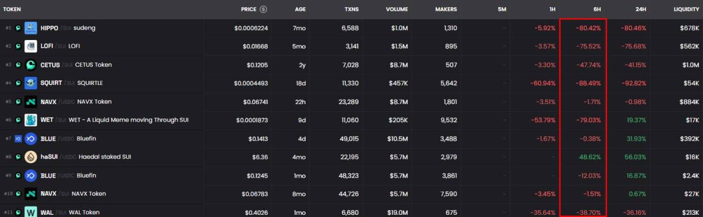Sort by the TXNS column header

tap(352, 9)
